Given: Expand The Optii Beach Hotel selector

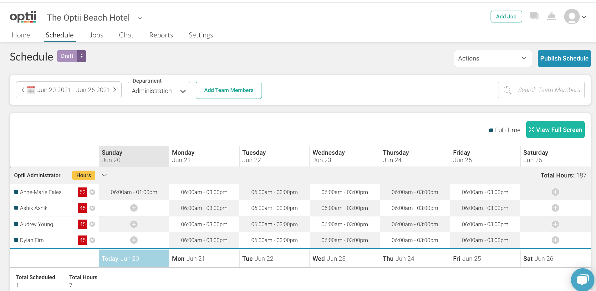Looking at the screenshot, I should point(140,18).
